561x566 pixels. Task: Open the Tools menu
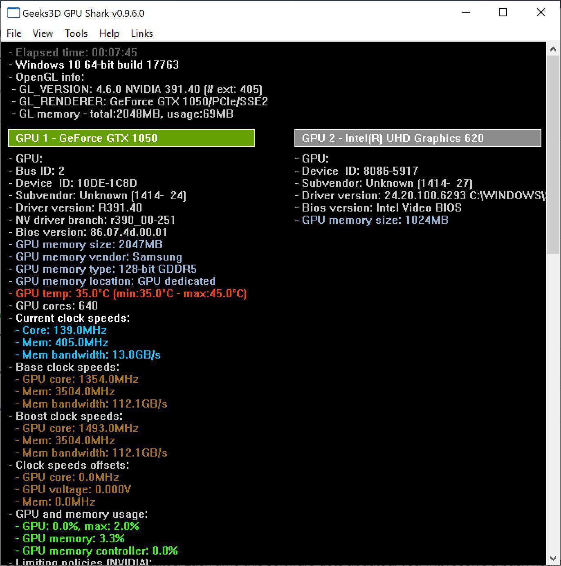(x=76, y=33)
